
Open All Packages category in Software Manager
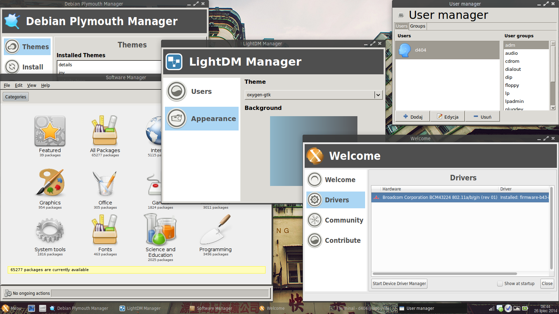click(x=105, y=136)
